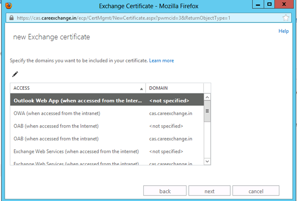Click the Firefox logo icon

click(x=8, y=6)
